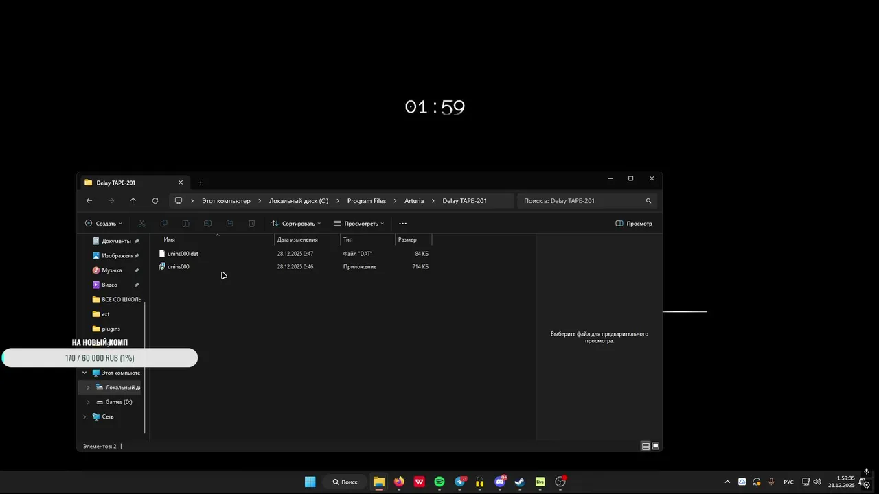Open the Windows Start menu
Image resolution: width=879 pixels, height=494 pixels.
coord(310,482)
